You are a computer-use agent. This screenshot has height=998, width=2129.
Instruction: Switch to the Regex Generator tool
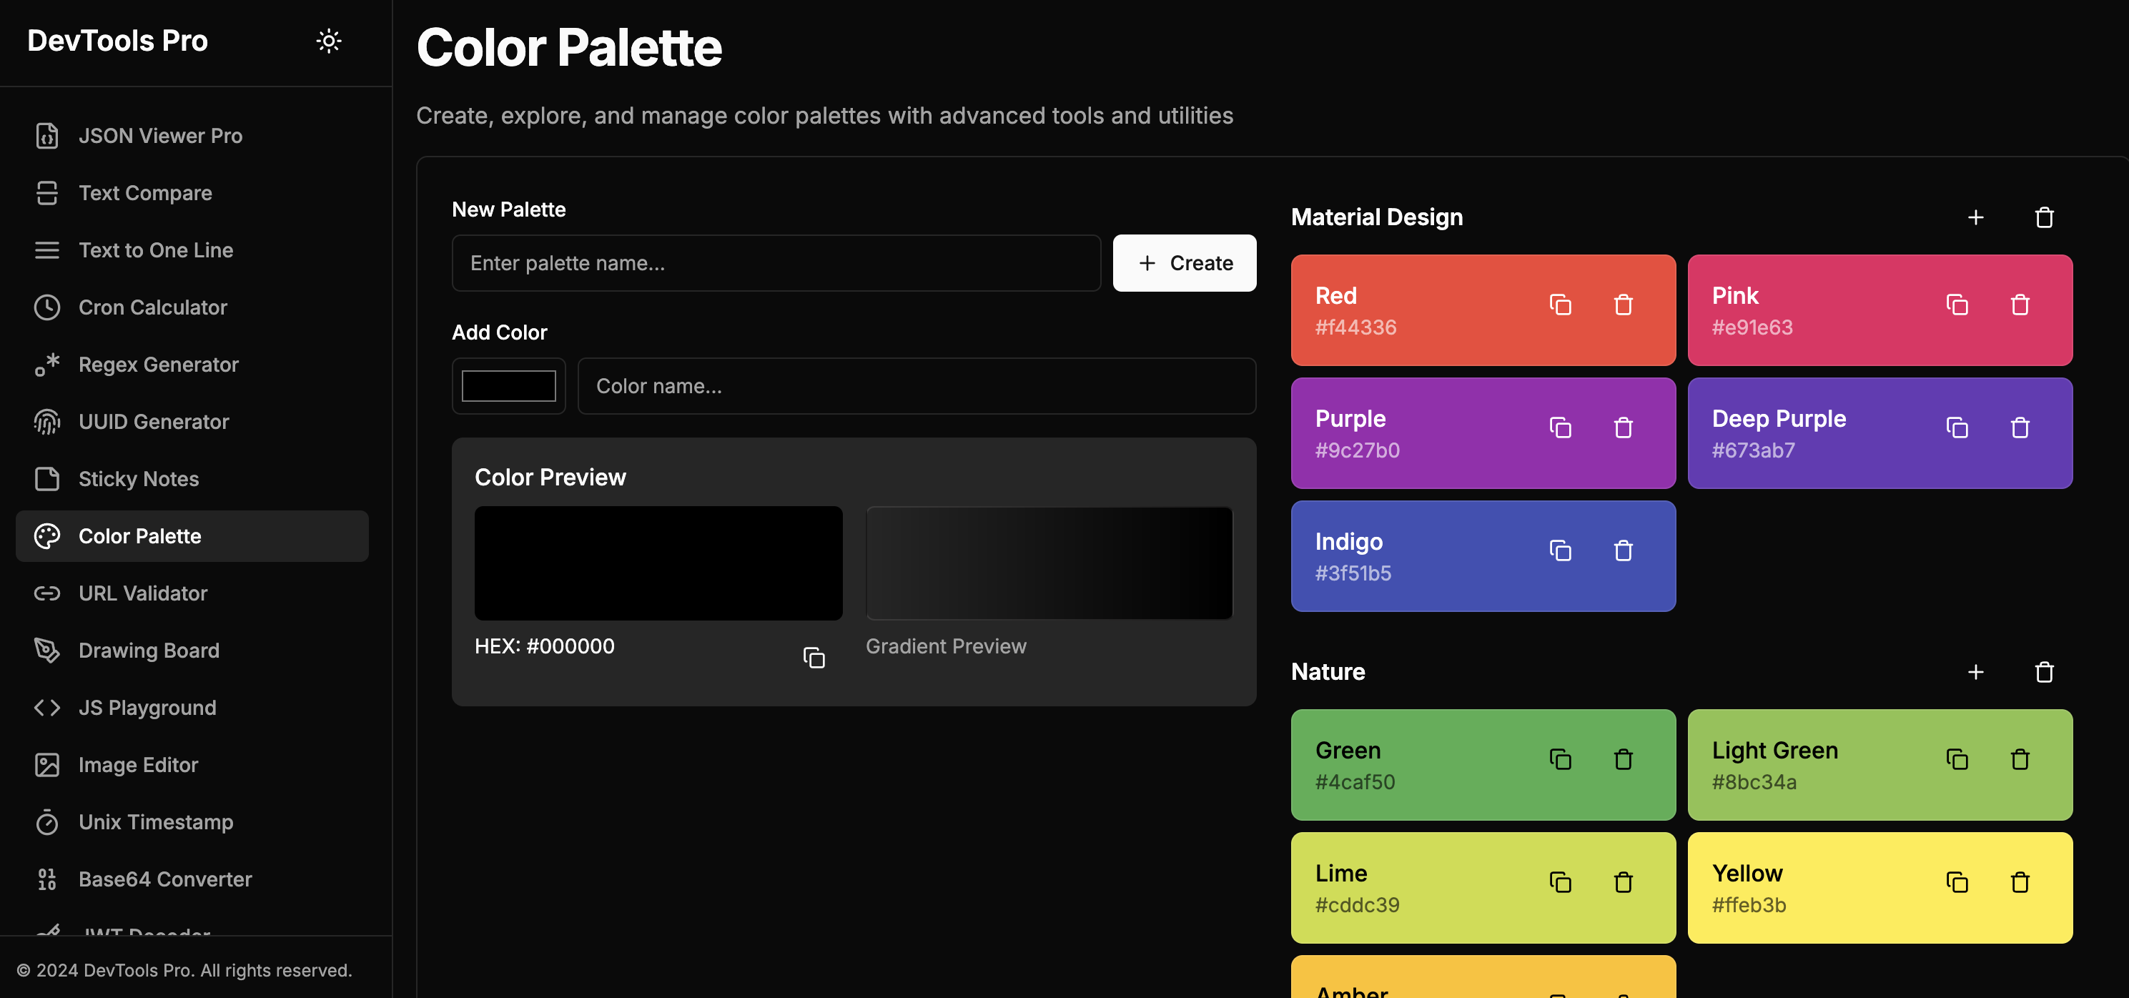coord(158,365)
